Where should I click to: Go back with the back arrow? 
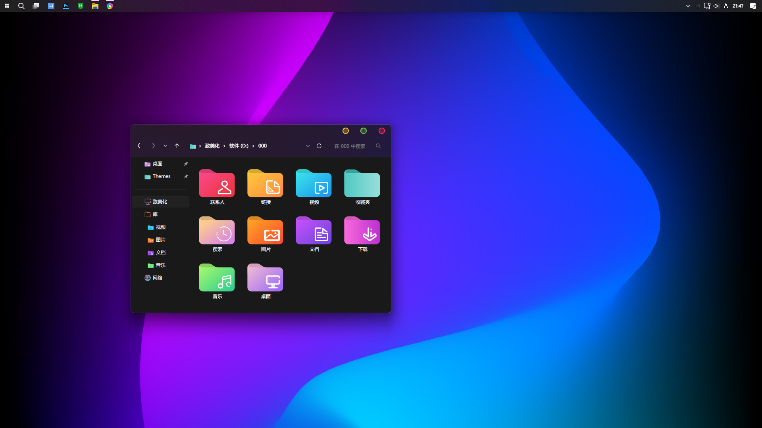pyautogui.click(x=139, y=146)
